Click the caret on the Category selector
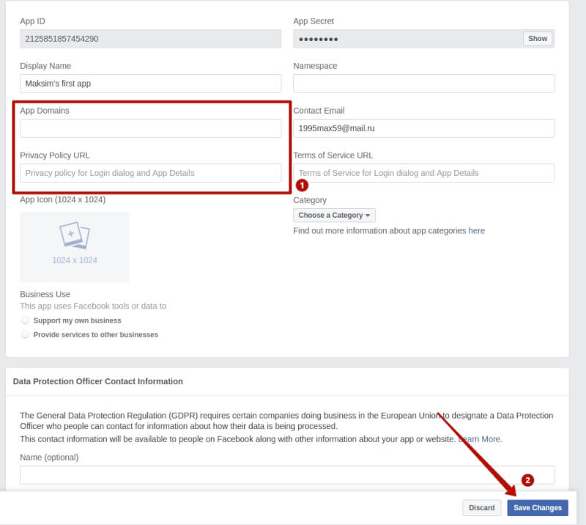The height and width of the screenshot is (525, 586). tap(366, 215)
